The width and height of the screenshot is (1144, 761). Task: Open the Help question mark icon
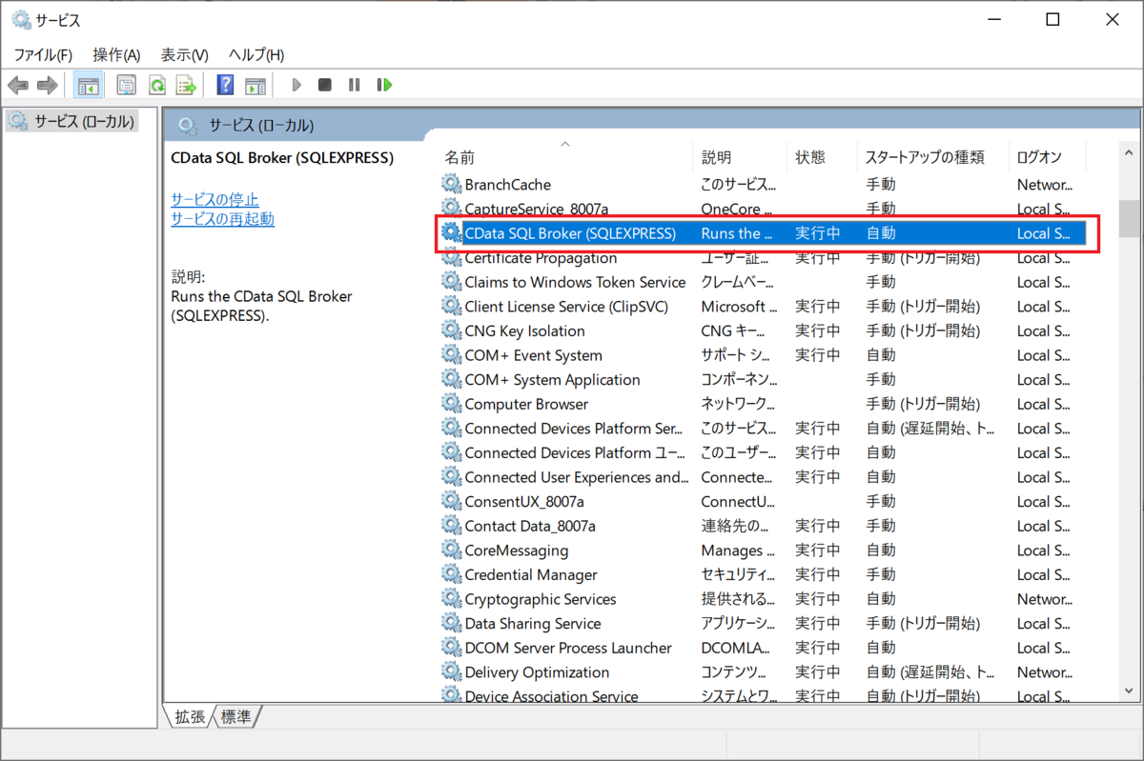(225, 86)
